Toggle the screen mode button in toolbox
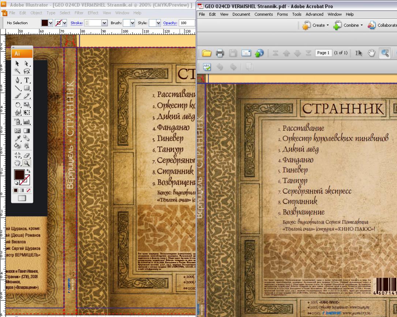The image size is (397, 317). [22, 198]
